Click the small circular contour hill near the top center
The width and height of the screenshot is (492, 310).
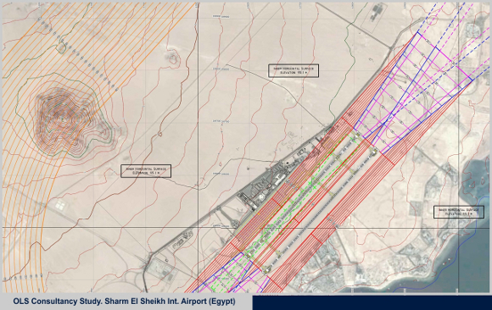[x=173, y=58]
